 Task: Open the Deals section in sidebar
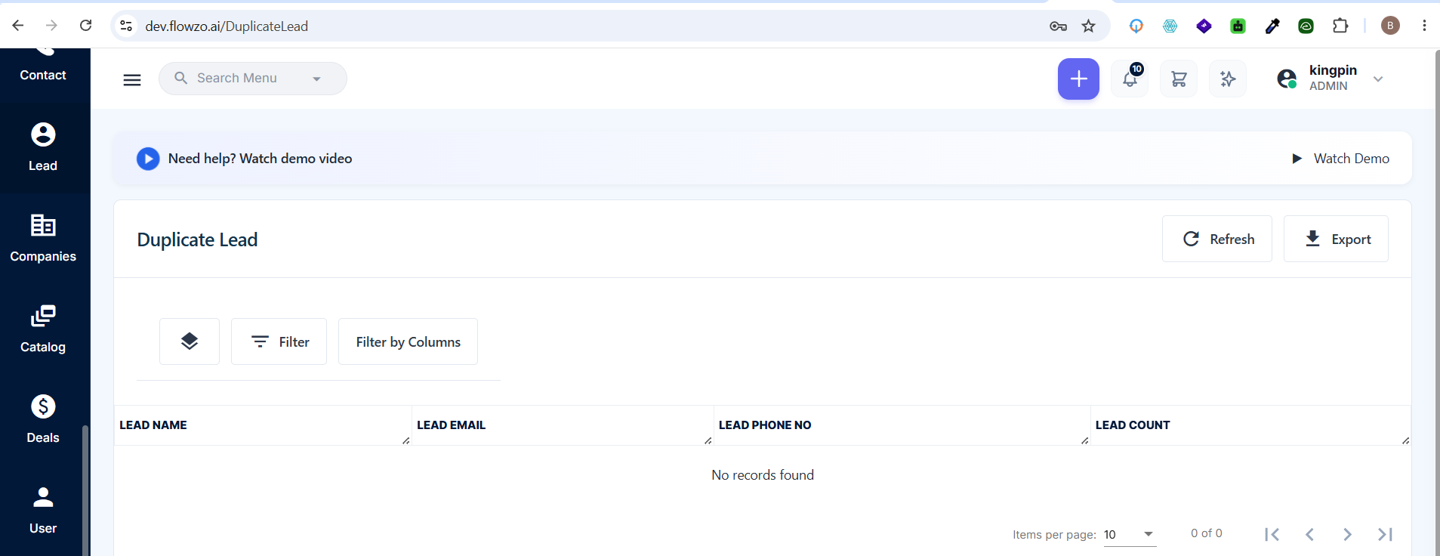tap(43, 419)
